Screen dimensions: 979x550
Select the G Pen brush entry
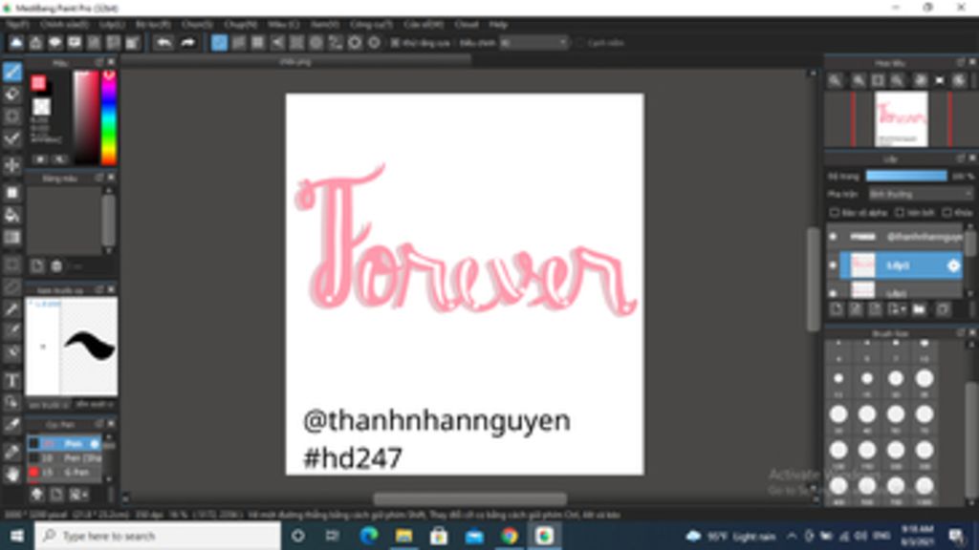pyautogui.click(x=64, y=472)
